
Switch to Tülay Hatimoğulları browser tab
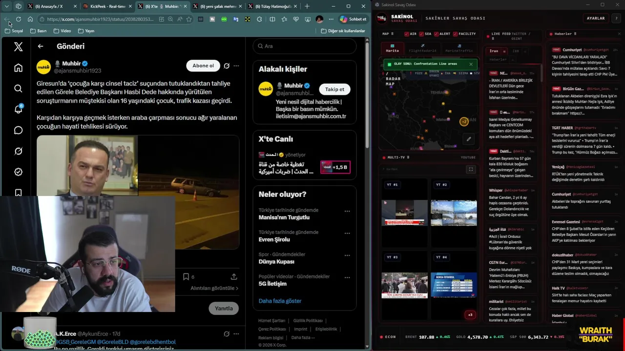click(272, 6)
